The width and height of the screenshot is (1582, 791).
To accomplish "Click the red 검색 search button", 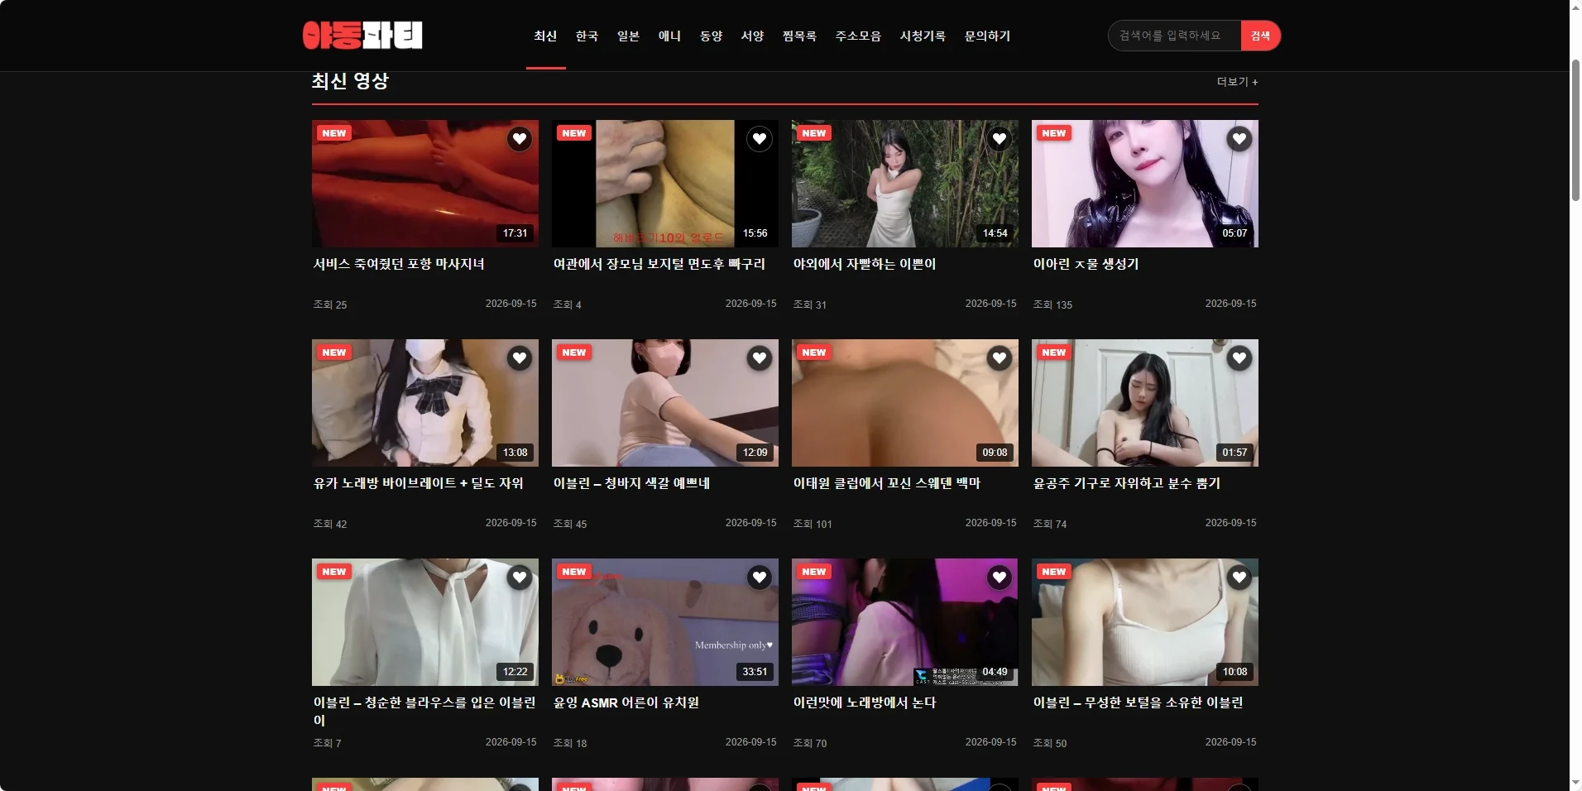I will pyautogui.click(x=1260, y=36).
